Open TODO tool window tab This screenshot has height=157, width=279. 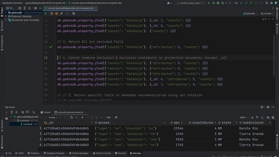pos(19,153)
